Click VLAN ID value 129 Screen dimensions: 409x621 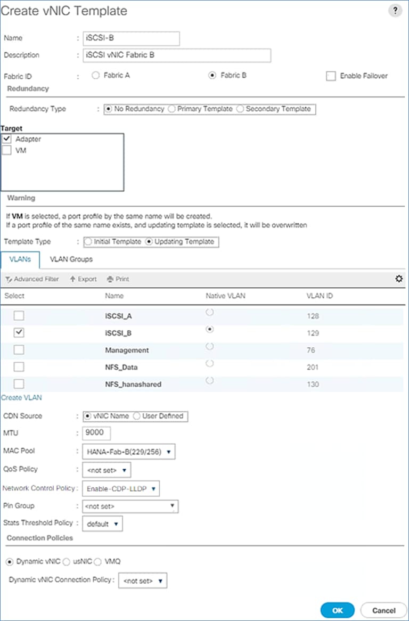tap(313, 333)
